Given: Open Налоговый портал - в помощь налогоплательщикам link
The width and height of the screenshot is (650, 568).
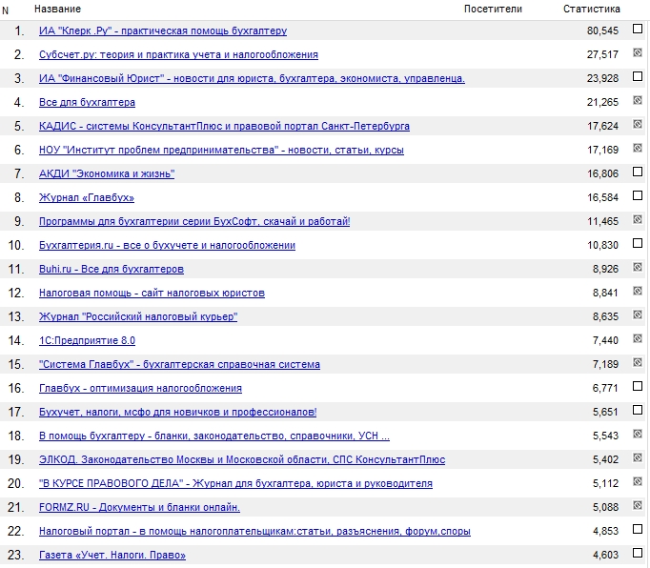Looking at the screenshot, I should tap(254, 532).
